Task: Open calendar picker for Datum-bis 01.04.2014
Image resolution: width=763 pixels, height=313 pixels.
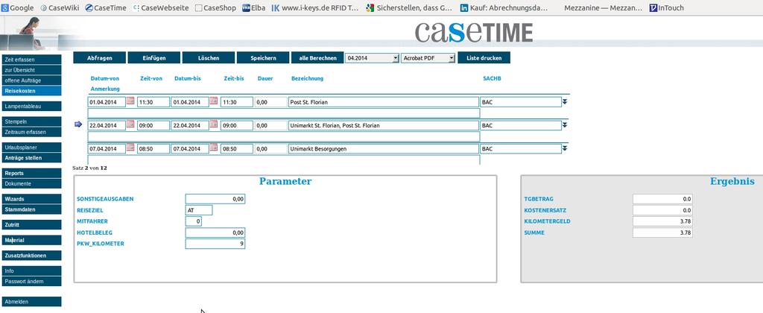Action: click(x=214, y=101)
